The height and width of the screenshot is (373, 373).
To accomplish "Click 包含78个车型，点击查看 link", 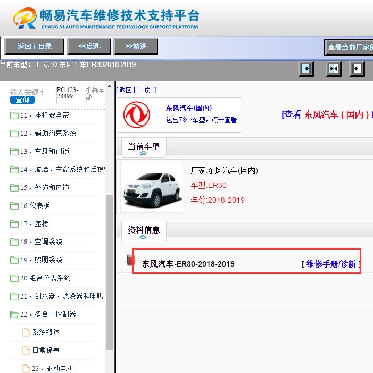I will point(201,120).
